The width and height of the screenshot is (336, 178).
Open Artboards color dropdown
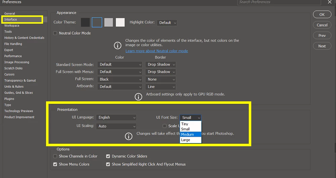tap(120, 86)
